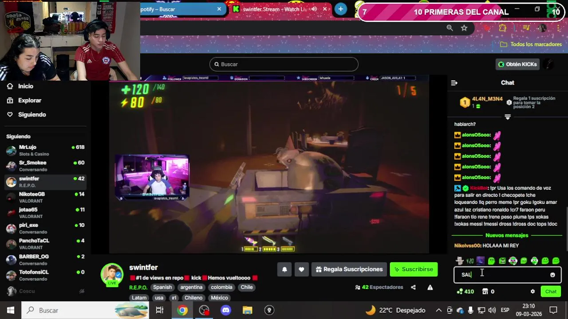Open Chrome from the taskbar
Viewport: 568px width, 319px height.
click(182, 310)
